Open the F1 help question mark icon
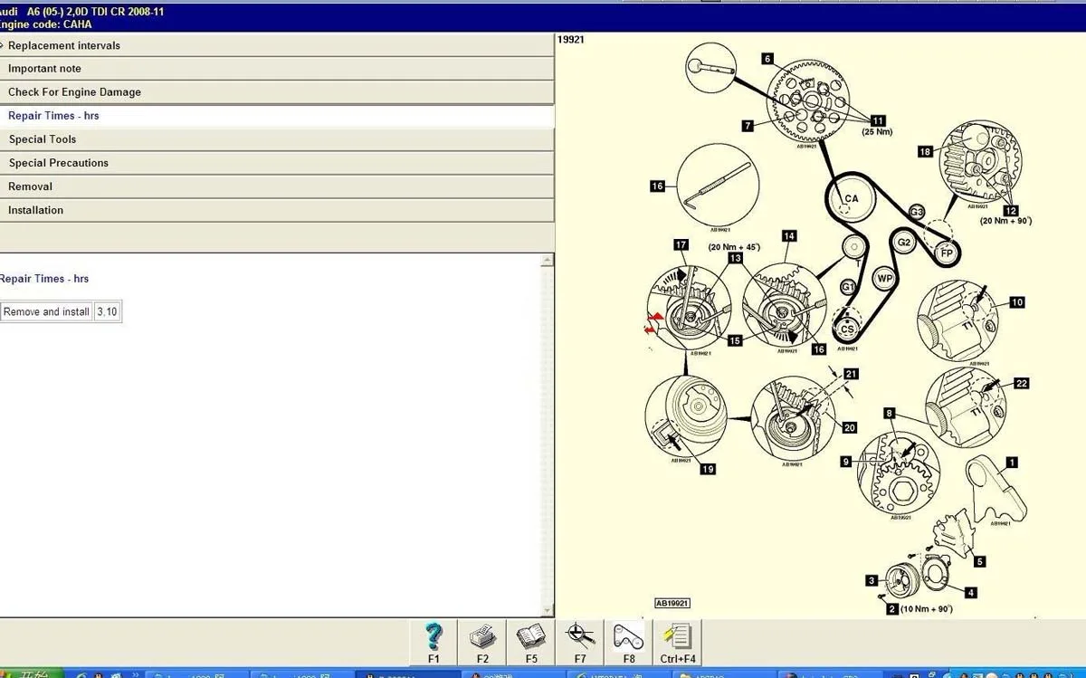 433,643
